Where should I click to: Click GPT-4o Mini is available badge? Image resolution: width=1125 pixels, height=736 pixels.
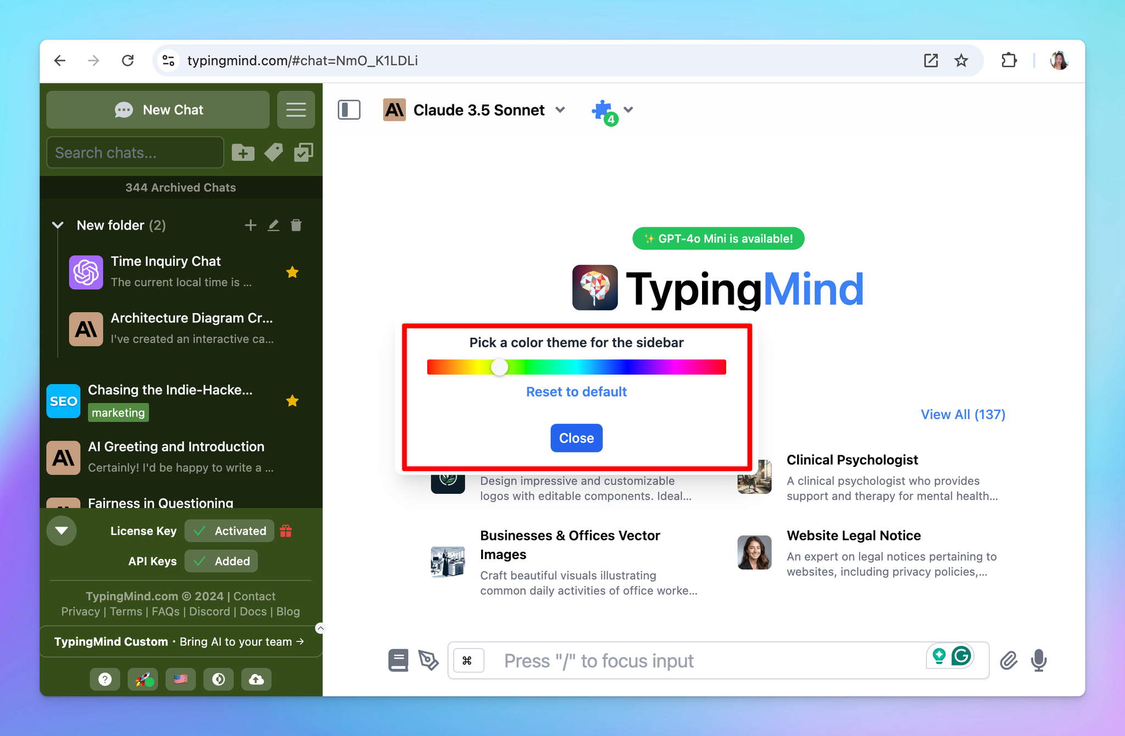[x=719, y=238]
